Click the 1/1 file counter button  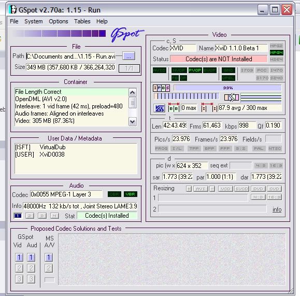click(x=129, y=68)
